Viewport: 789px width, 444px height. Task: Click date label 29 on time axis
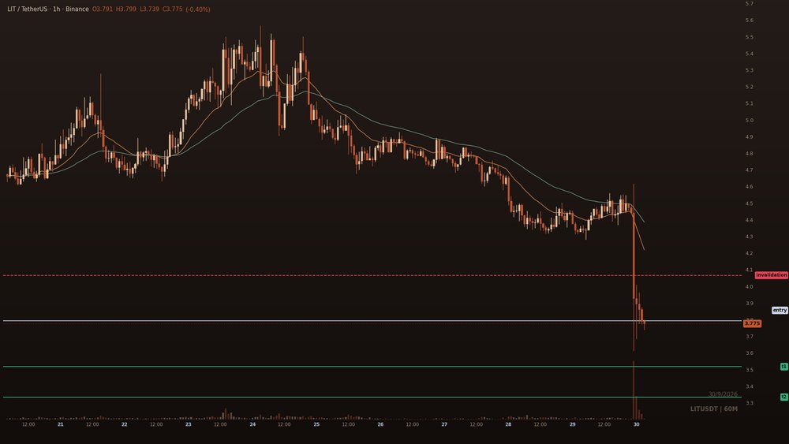[573, 424]
